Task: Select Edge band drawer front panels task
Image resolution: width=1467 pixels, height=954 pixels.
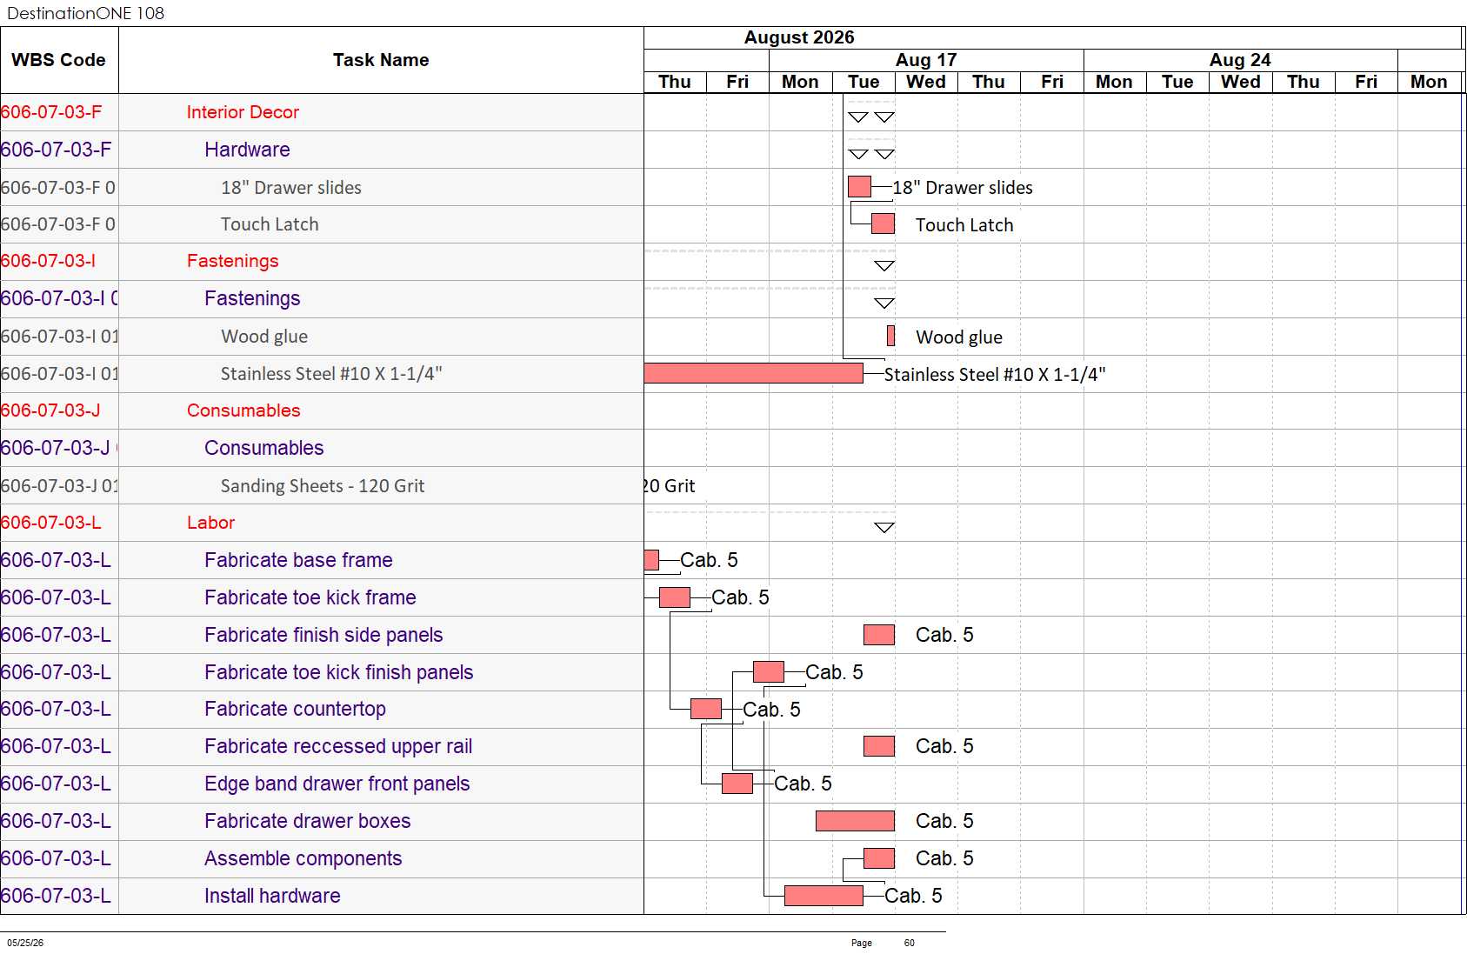Action: pos(337,784)
